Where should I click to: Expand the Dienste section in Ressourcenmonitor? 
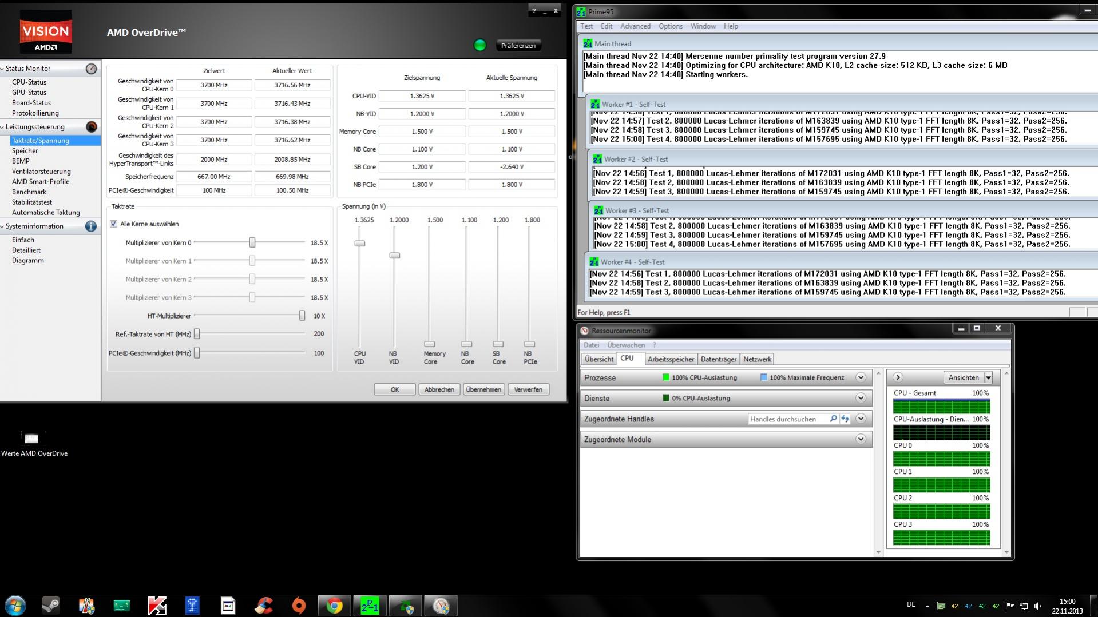click(861, 398)
